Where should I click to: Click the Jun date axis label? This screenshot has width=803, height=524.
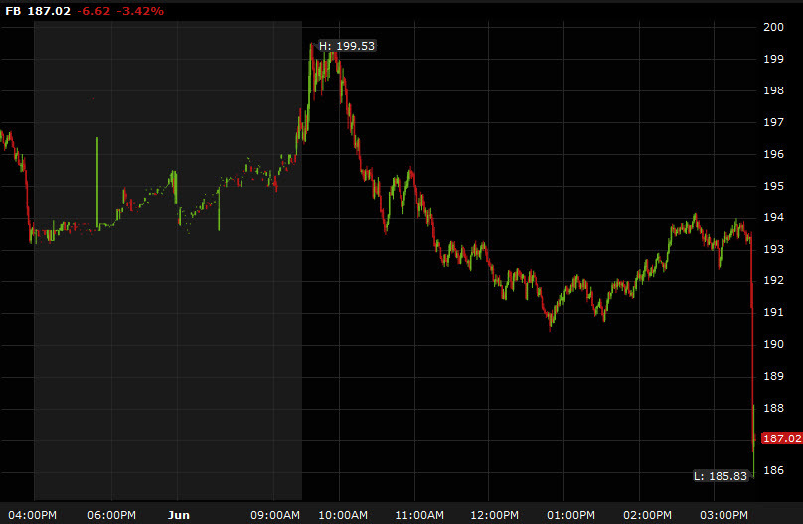coord(178,515)
